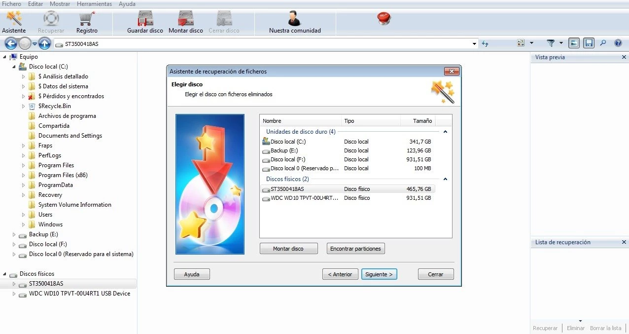The width and height of the screenshot is (629, 334).
Task: Toggle the recovery list floppy-disk button
Action: coord(589,43)
